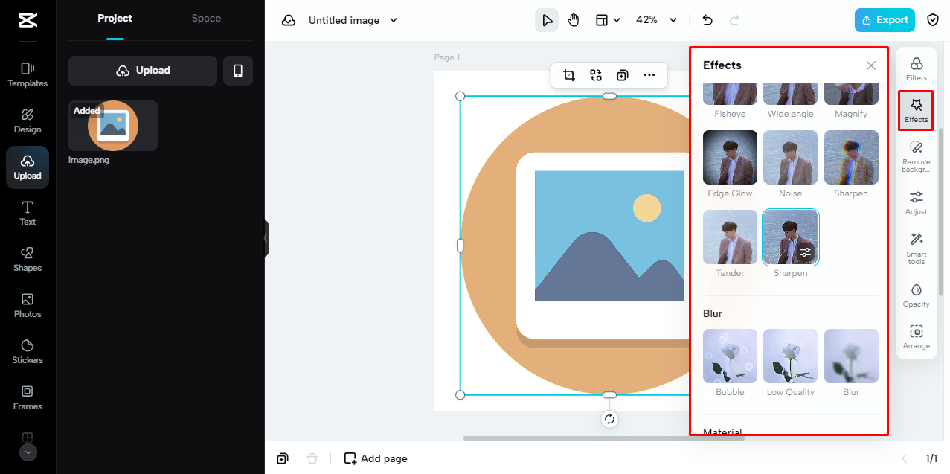Apply the Edge Glow effect
The width and height of the screenshot is (950, 474).
coord(730,158)
